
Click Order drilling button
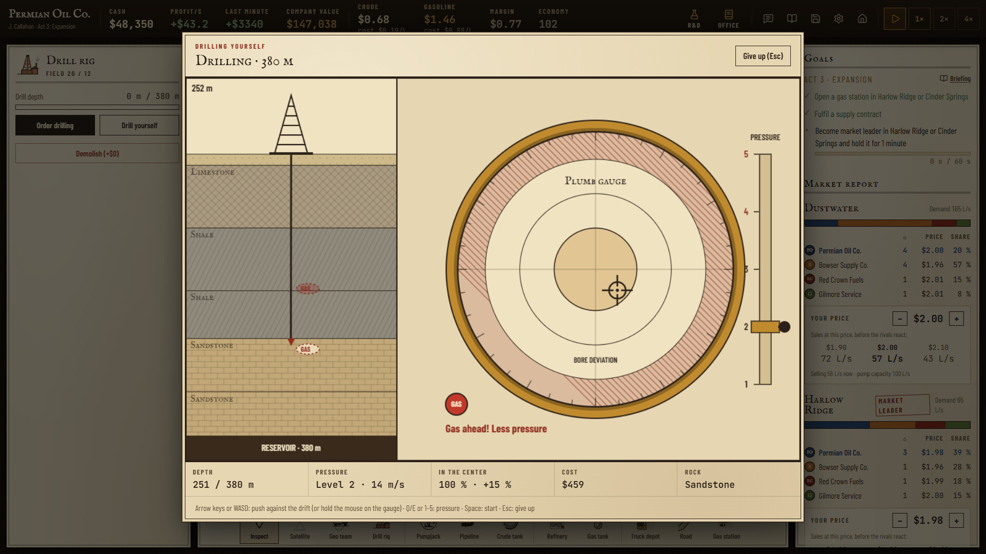[x=55, y=125]
